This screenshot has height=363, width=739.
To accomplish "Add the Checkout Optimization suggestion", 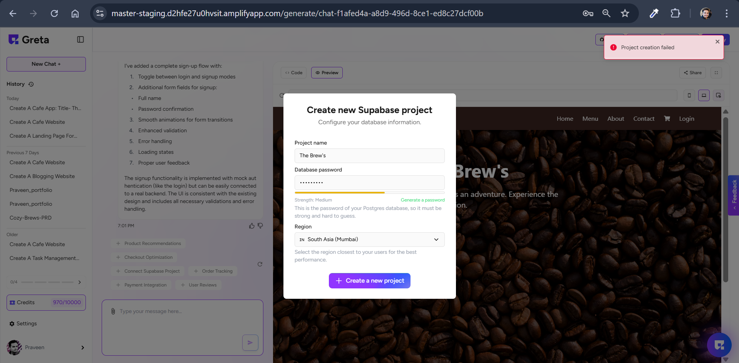I will point(144,257).
